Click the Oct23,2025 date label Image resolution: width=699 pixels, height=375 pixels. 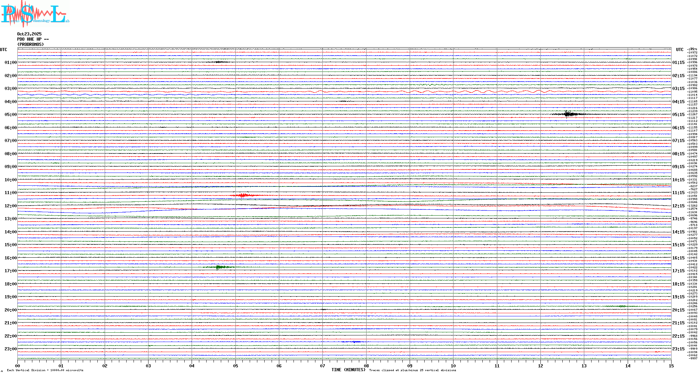pos(29,34)
